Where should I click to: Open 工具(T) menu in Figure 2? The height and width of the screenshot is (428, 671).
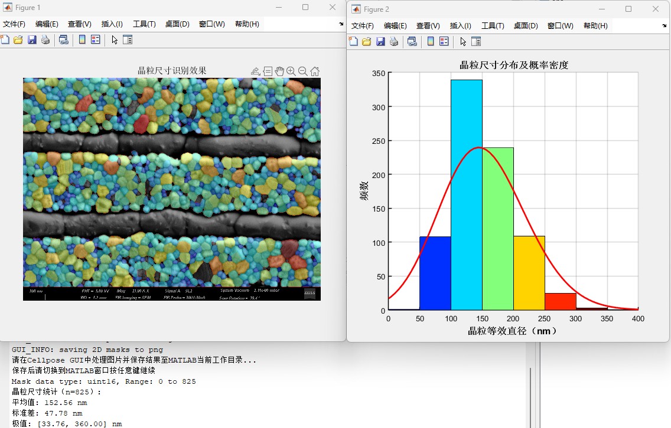click(x=492, y=26)
